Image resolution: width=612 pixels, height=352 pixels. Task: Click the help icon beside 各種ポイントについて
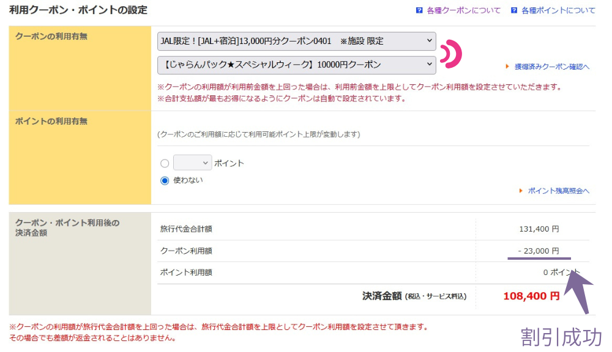point(514,10)
